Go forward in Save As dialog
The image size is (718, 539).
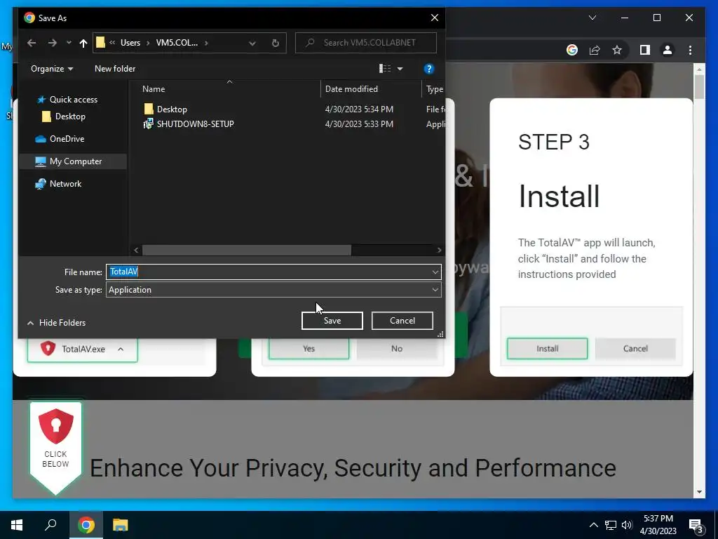[x=52, y=43]
